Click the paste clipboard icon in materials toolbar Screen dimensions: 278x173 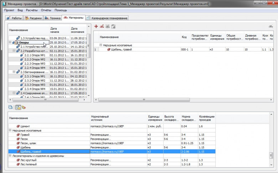pyautogui.click(x=113, y=26)
